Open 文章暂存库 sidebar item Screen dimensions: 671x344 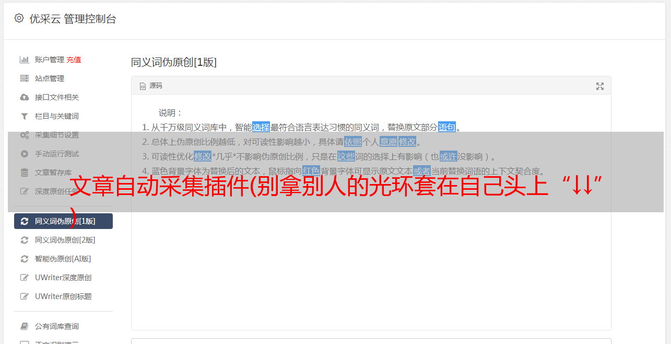(x=63, y=173)
